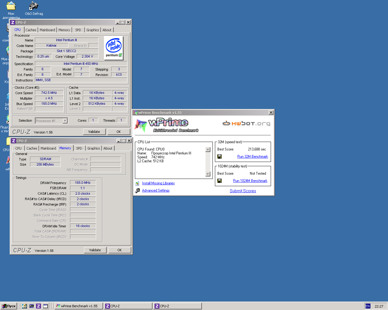Click the second quick launch icon in the taskbar
The width and height of the screenshot is (388, 310).
tap(32, 306)
